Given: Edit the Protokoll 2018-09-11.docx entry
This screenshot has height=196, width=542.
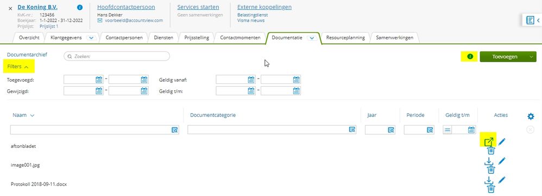Looking at the screenshot, I should 502,180.
